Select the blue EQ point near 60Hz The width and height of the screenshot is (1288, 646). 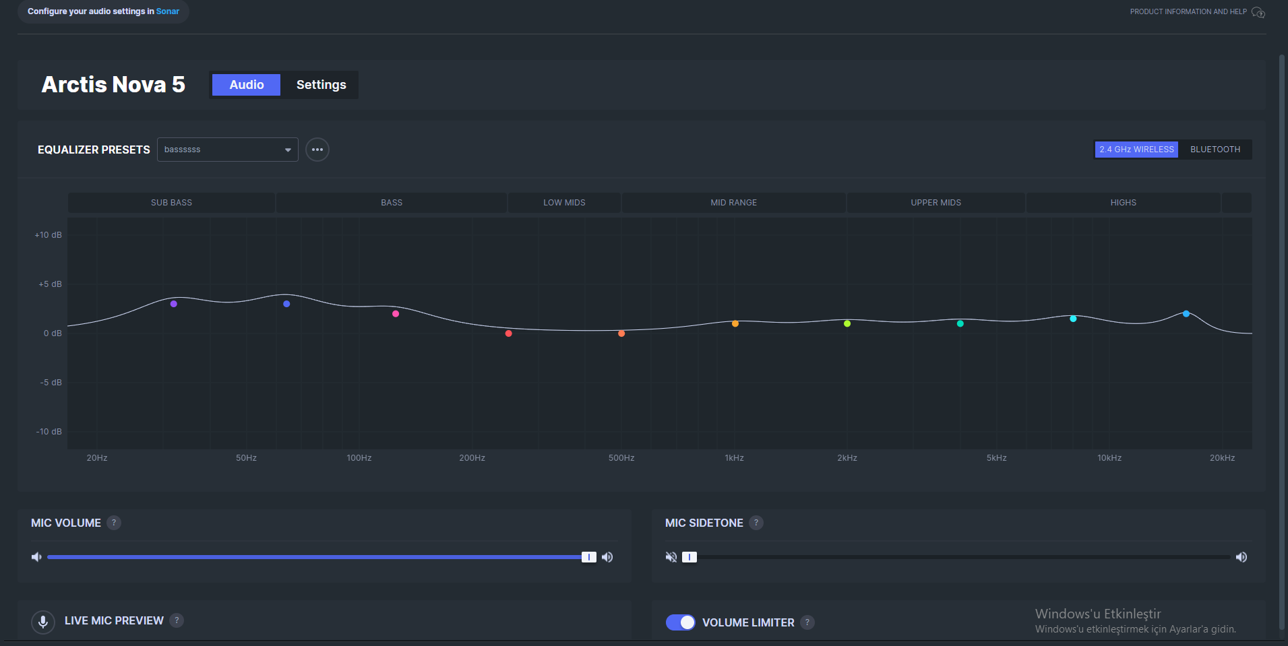(286, 304)
